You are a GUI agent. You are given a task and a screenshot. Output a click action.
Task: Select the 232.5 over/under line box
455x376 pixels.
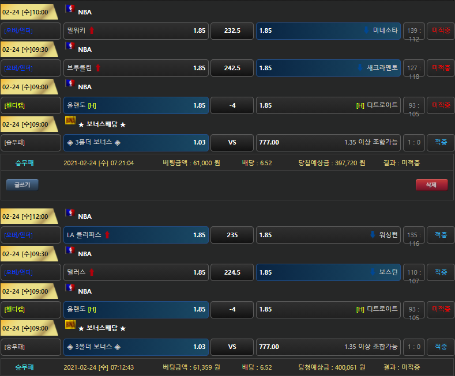[232, 31]
